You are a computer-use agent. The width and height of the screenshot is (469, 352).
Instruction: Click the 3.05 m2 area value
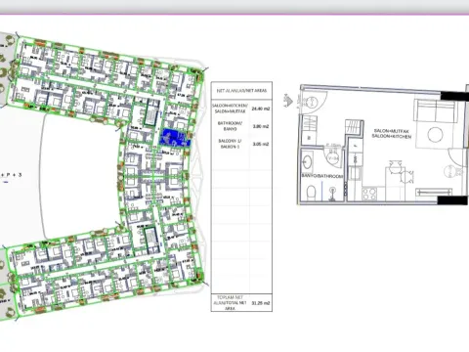261,144
